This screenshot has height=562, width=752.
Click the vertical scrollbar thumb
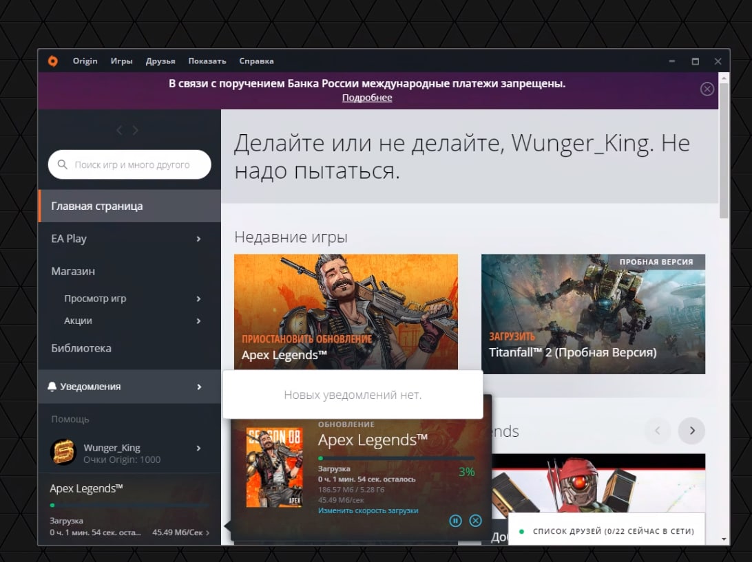pyautogui.click(x=724, y=151)
